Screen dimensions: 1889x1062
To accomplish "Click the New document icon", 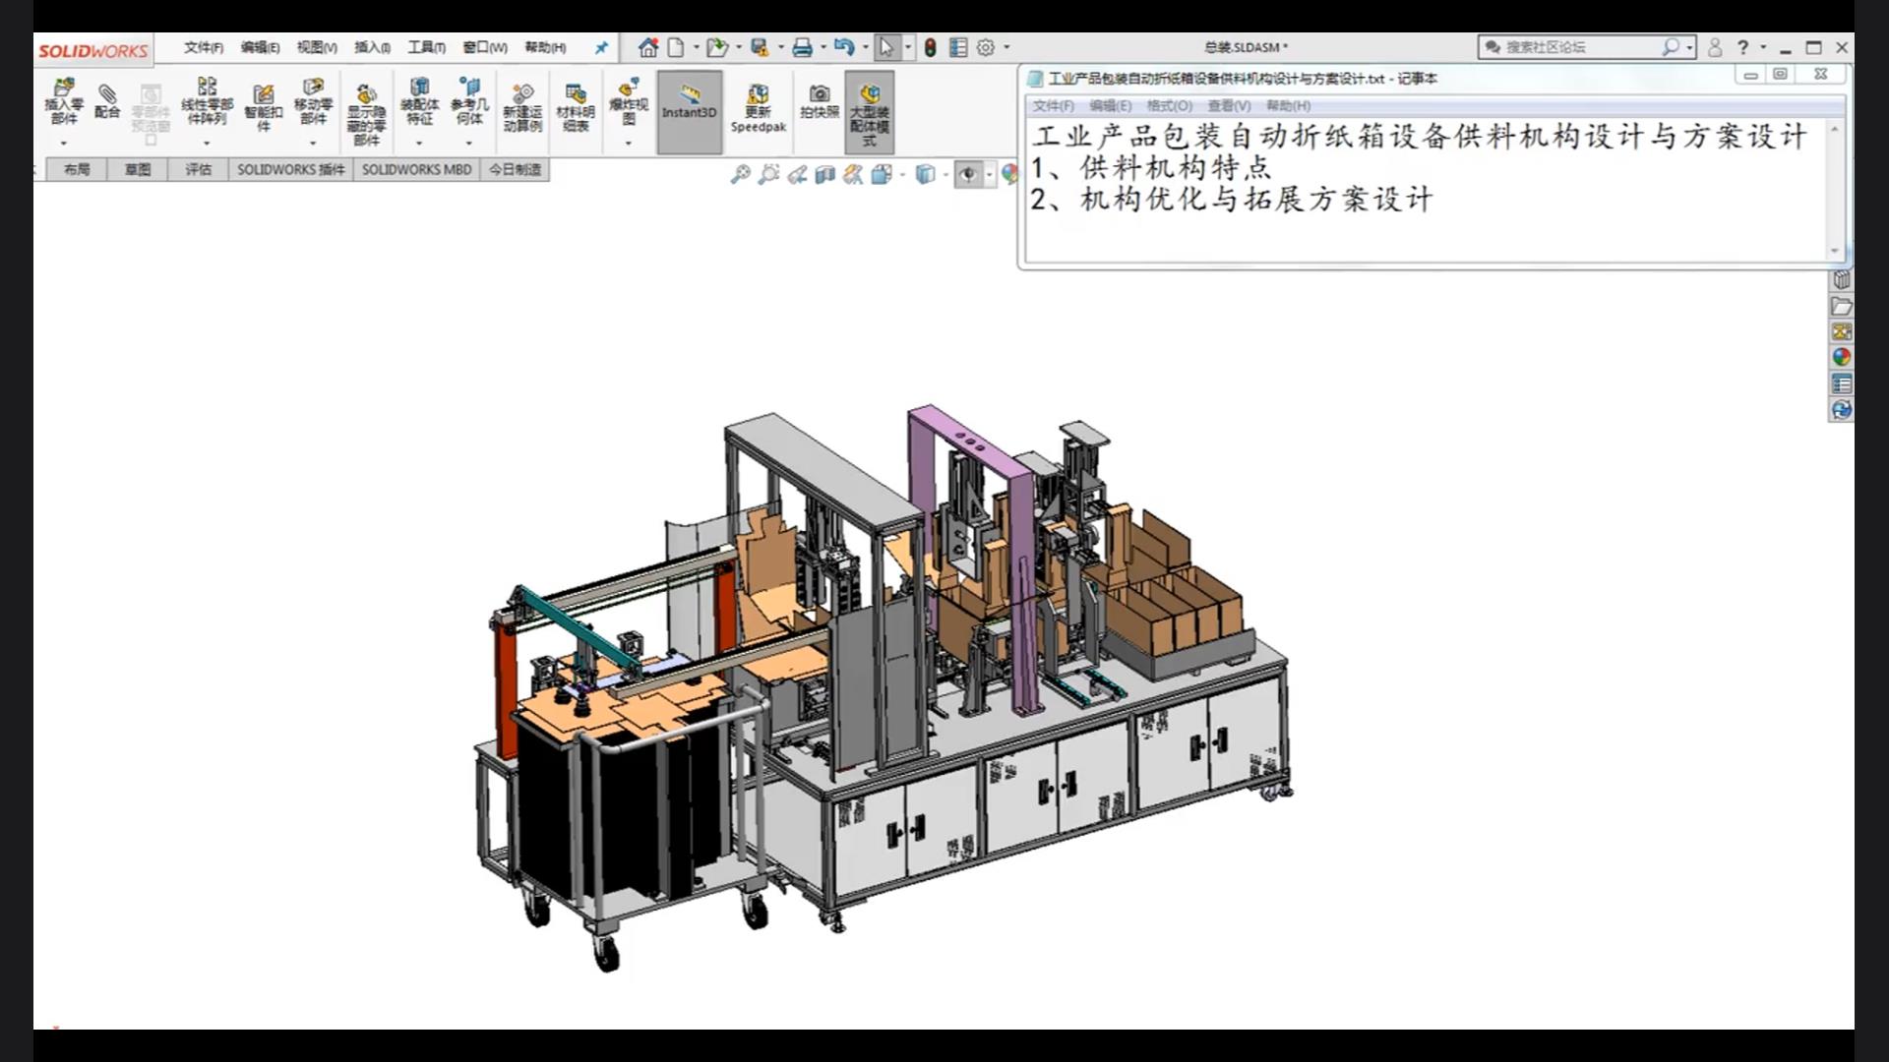I will pos(676,47).
